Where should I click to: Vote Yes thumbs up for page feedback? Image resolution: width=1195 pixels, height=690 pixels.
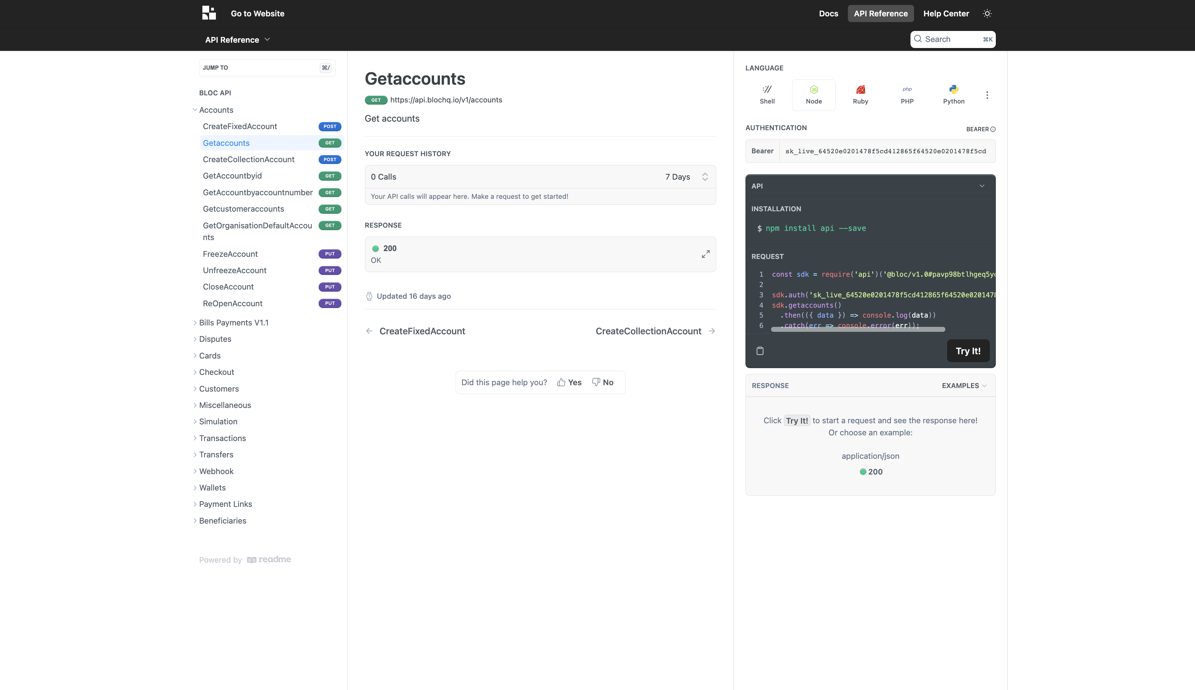[569, 382]
